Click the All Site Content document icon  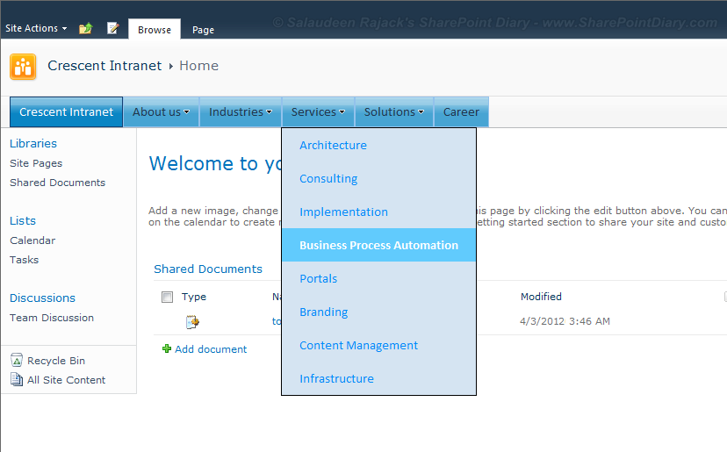(17, 379)
